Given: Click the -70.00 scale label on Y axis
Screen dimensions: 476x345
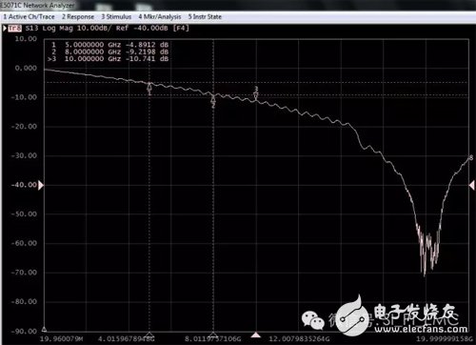Looking at the screenshot, I should click(24, 273).
